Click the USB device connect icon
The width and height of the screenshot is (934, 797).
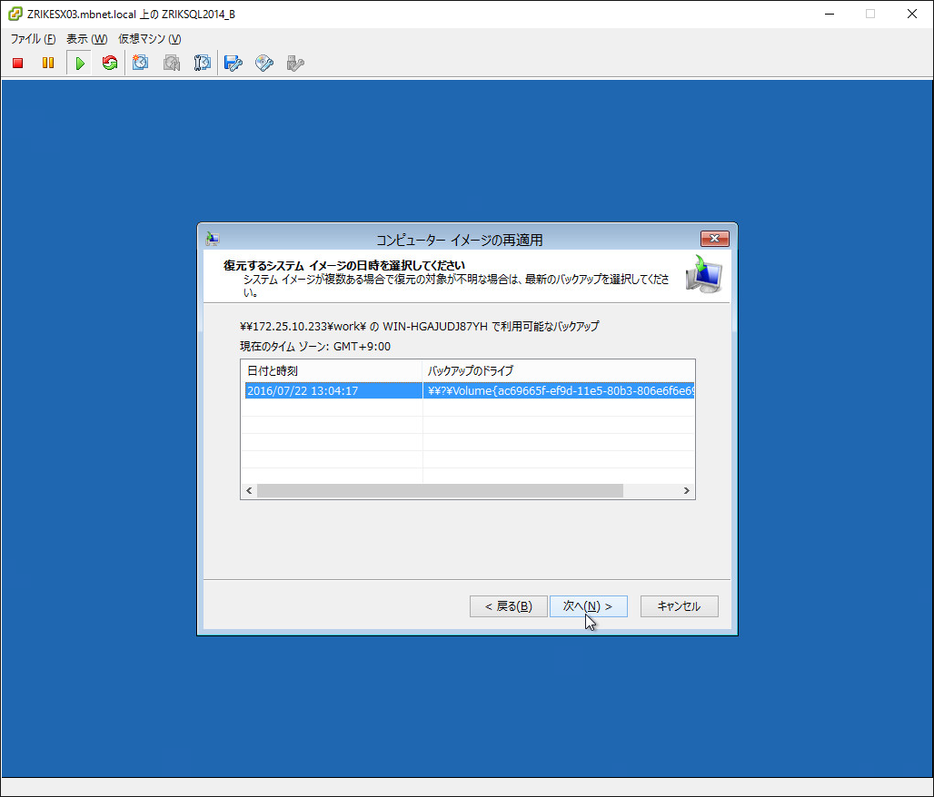point(294,63)
